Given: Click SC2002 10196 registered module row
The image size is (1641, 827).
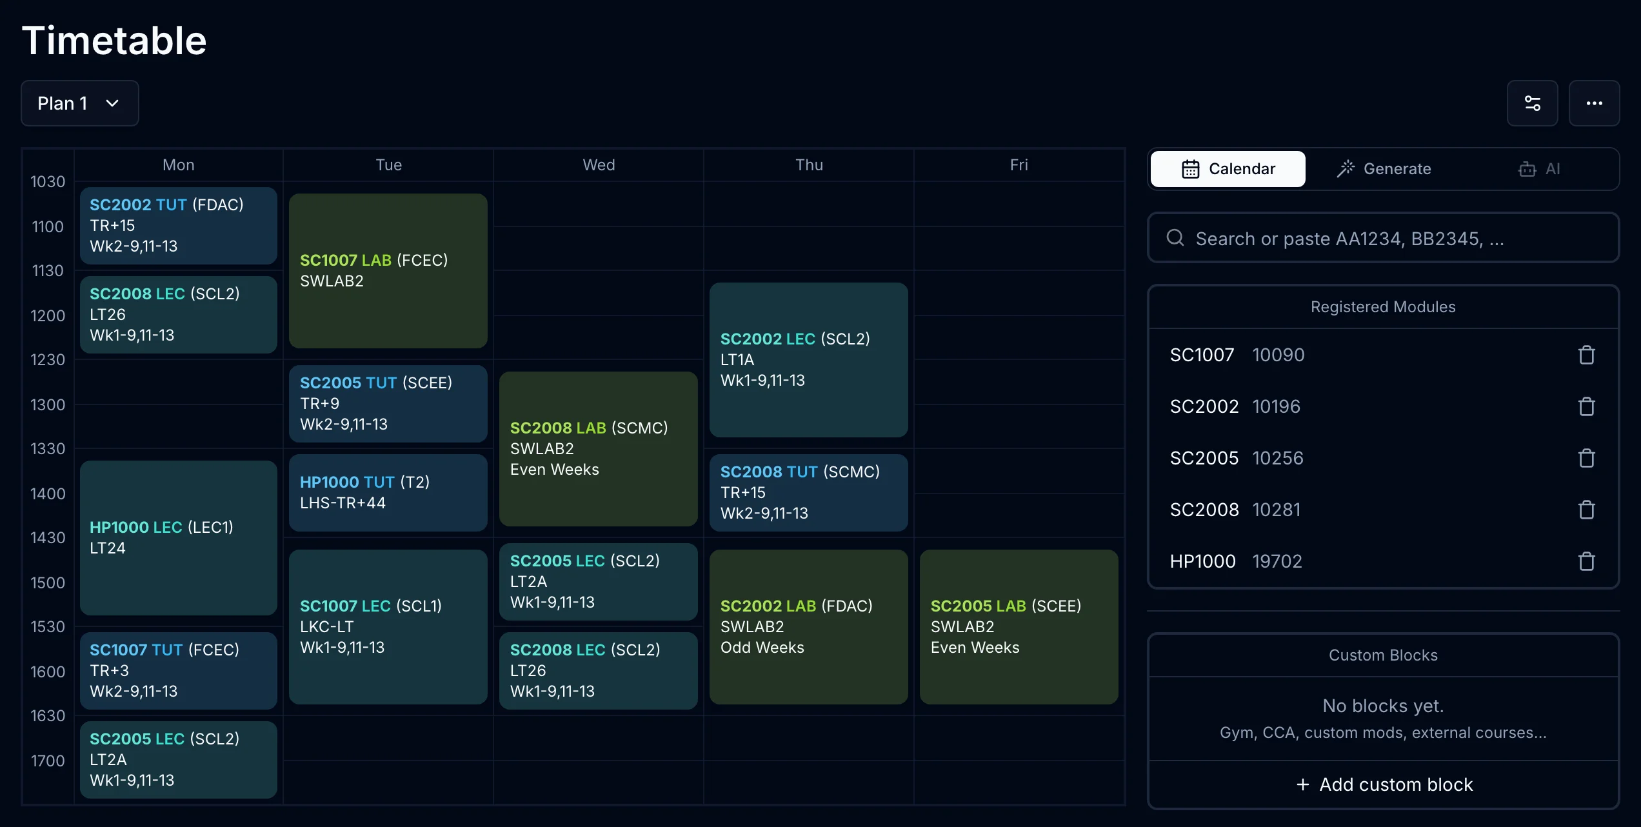Looking at the screenshot, I should tap(1384, 406).
